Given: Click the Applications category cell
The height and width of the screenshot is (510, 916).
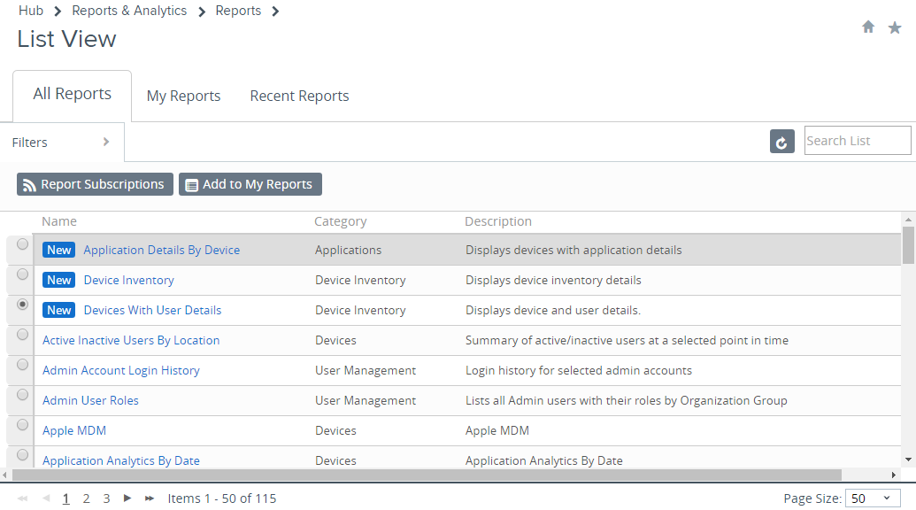Looking at the screenshot, I should [348, 250].
